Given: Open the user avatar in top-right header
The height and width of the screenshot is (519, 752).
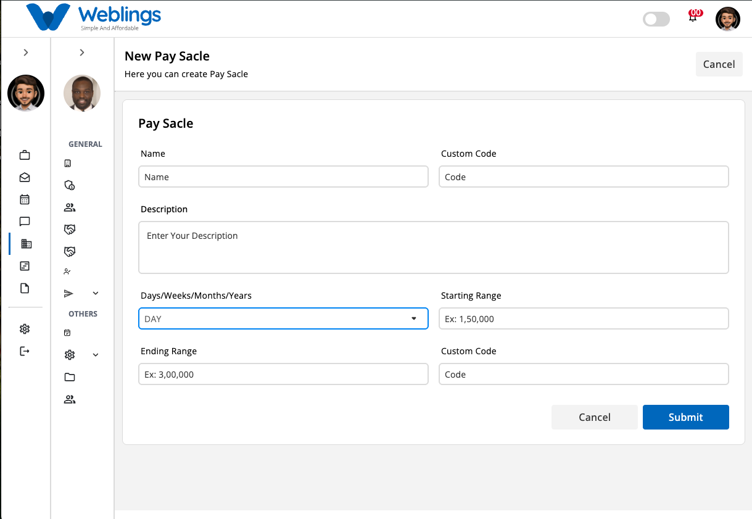Looking at the screenshot, I should (728, 19).
